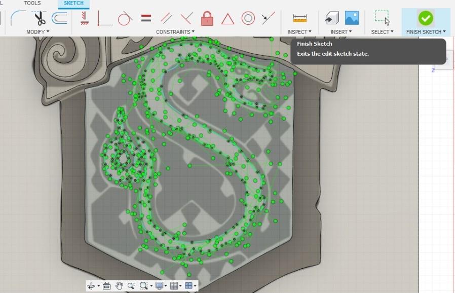This screenshot has height=293, width=455.
Task: Click the Look At icon
Action: pos(106,286)
